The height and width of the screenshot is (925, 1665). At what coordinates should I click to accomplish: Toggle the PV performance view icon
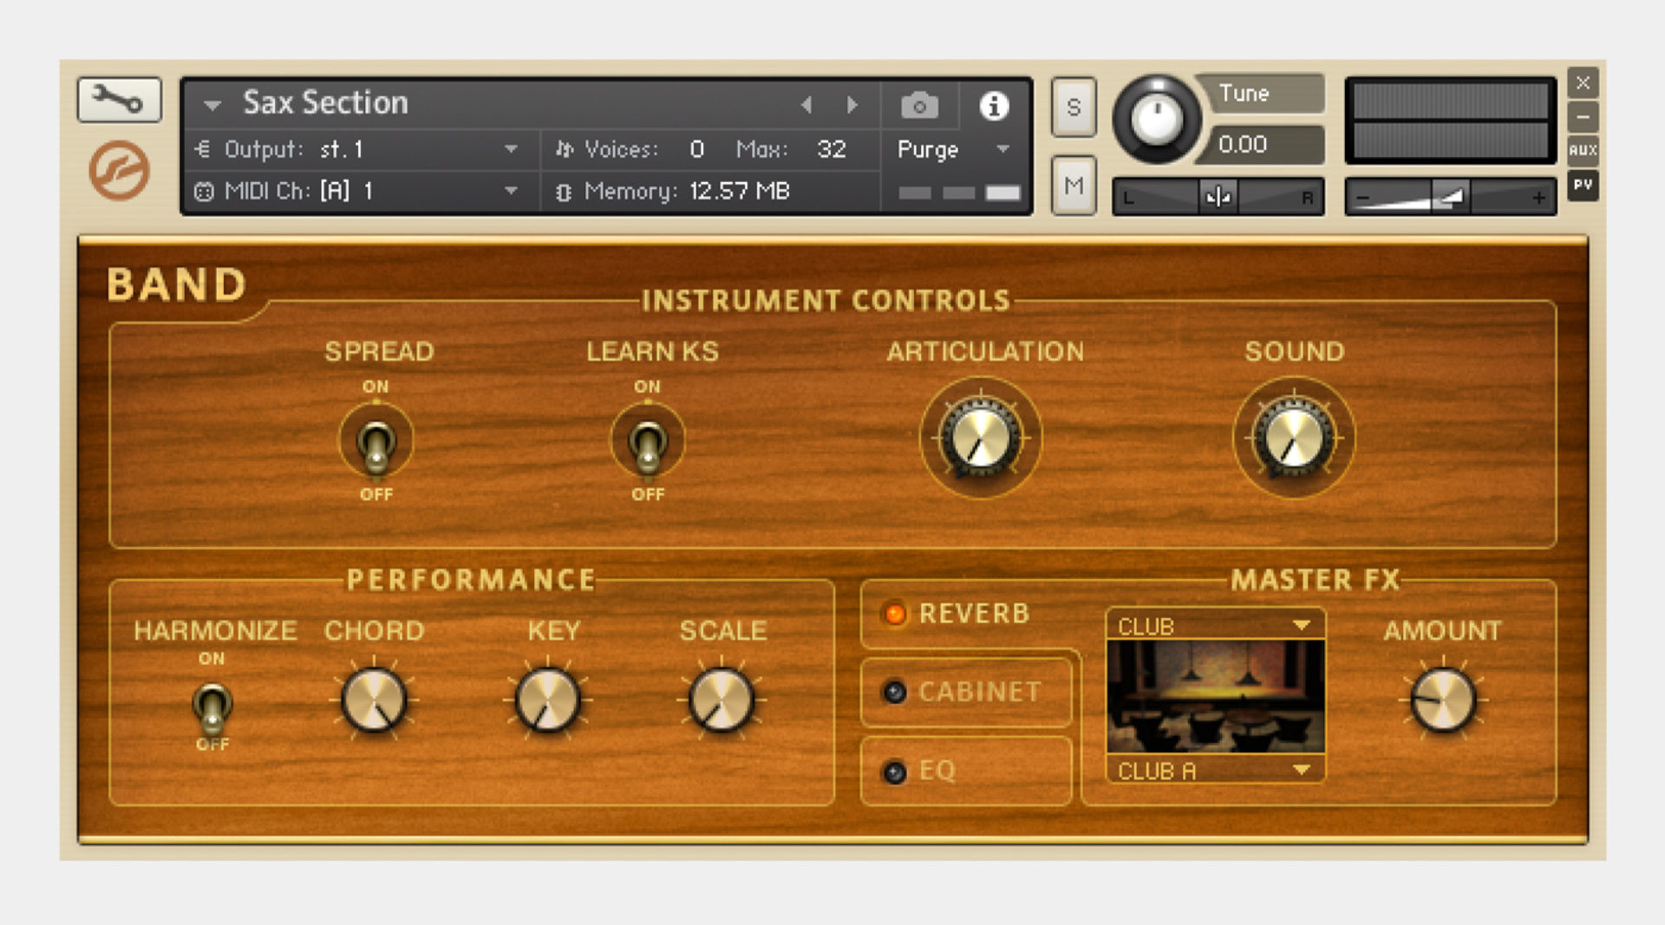tap(1582, 186)
